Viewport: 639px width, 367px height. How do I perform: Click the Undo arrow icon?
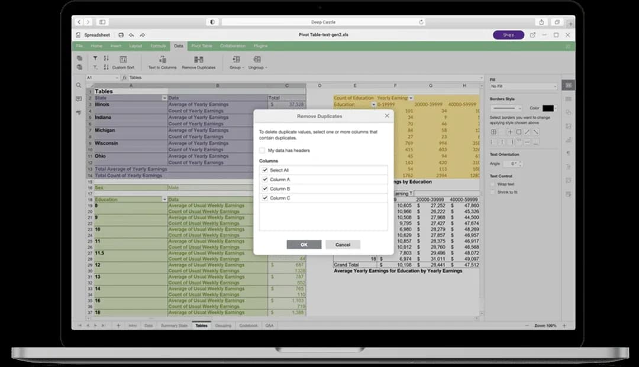click(131, 35)
